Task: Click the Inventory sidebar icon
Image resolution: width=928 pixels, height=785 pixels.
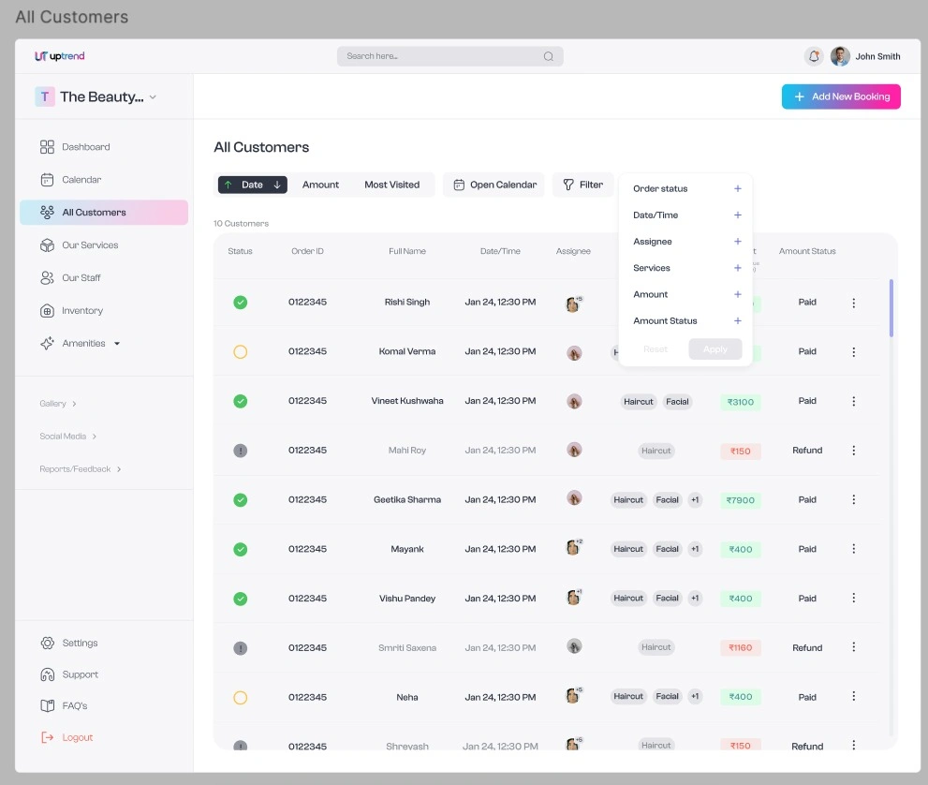Action: click(x=47, y=311)
